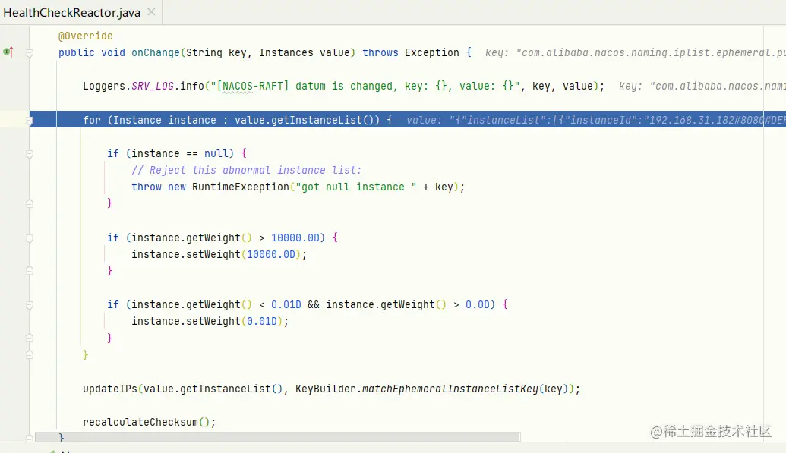
Task: Click the "got null instance " string literal
Action: (356, 187)
